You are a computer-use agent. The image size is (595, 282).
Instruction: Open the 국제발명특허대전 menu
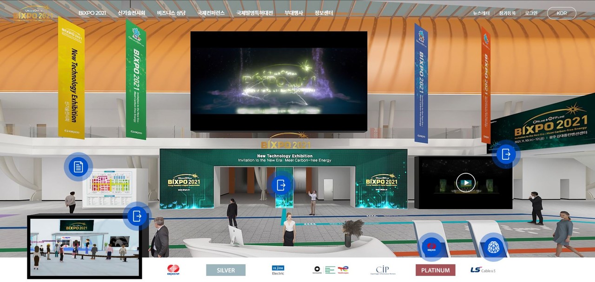coord(254,13)
